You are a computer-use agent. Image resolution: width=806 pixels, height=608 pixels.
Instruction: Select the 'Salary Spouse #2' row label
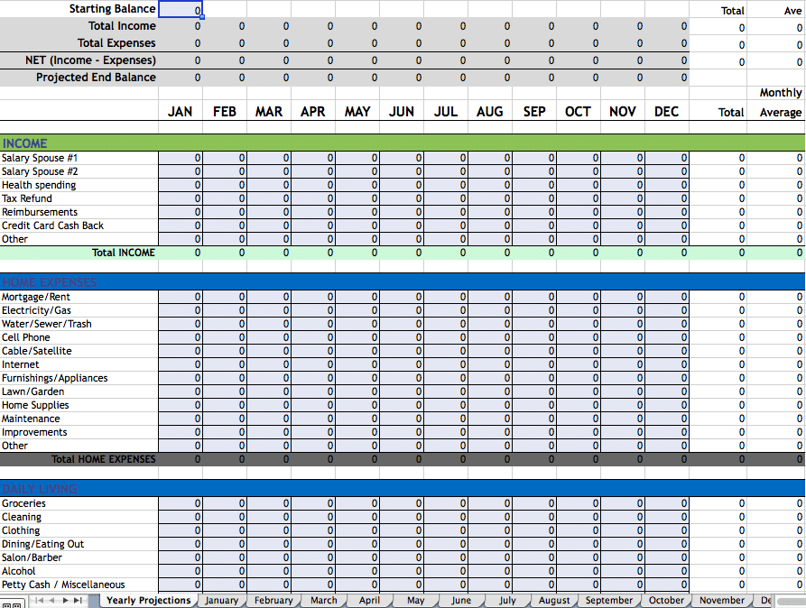click(x=79, y=171)
